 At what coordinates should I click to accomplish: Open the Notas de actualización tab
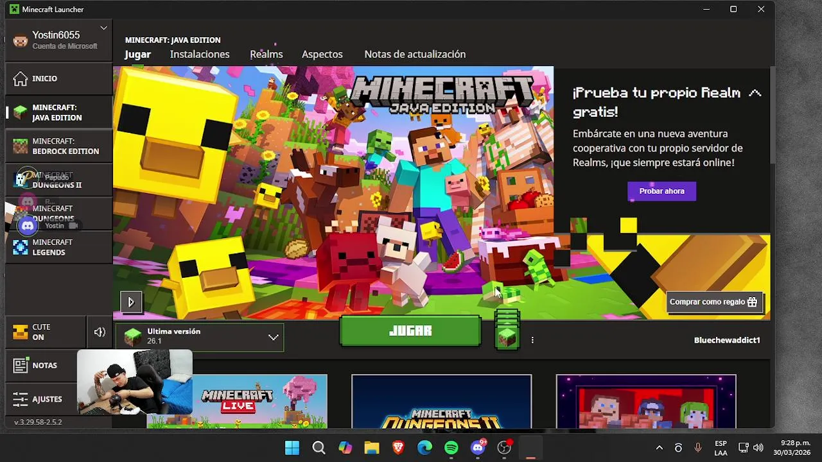pyautogui.click(x=415, y=55)
